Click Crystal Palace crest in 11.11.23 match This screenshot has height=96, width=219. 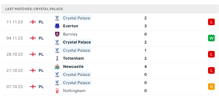click(57, 18)
